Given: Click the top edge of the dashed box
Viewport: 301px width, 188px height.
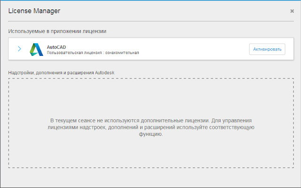Looking at the screenshot, I should [x=150, y=79].
